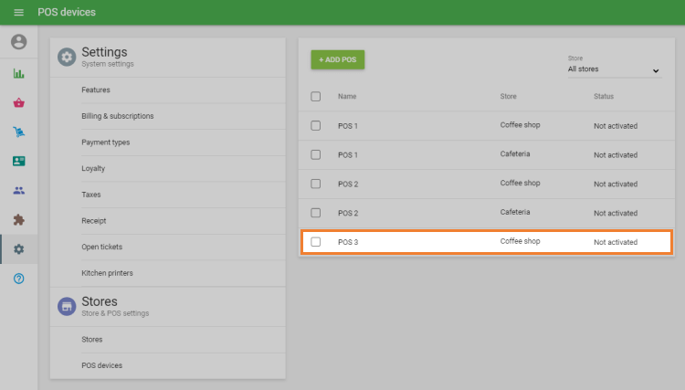Open Billing & subscriptions settings
This screenshot has width=685, height=390.
pyautogui.click(x=117, y=116)
